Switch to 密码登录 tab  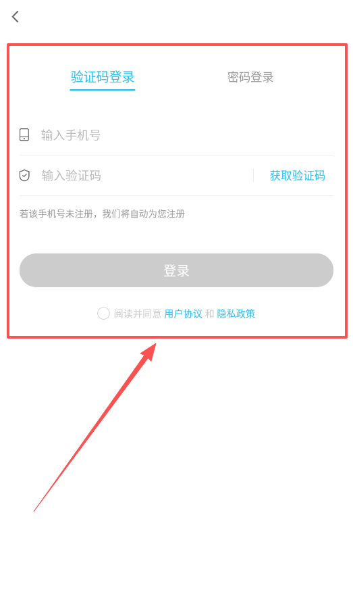tap(250, 77)
